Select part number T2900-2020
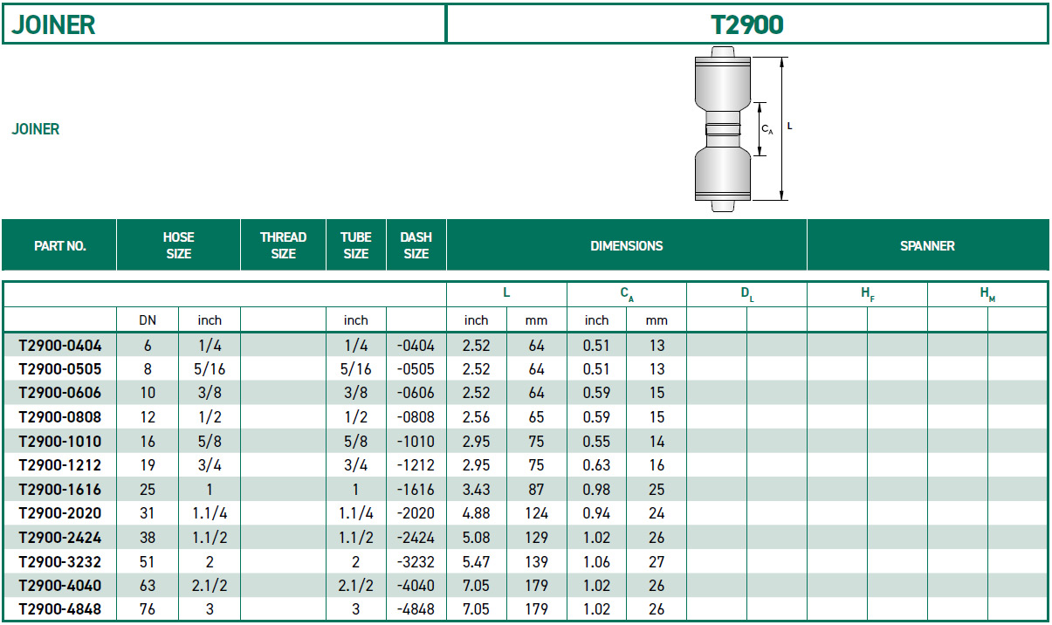The image size is (1052, 625). [59, 513]
